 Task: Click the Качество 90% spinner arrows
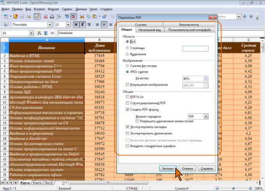[x=206, y=78]
